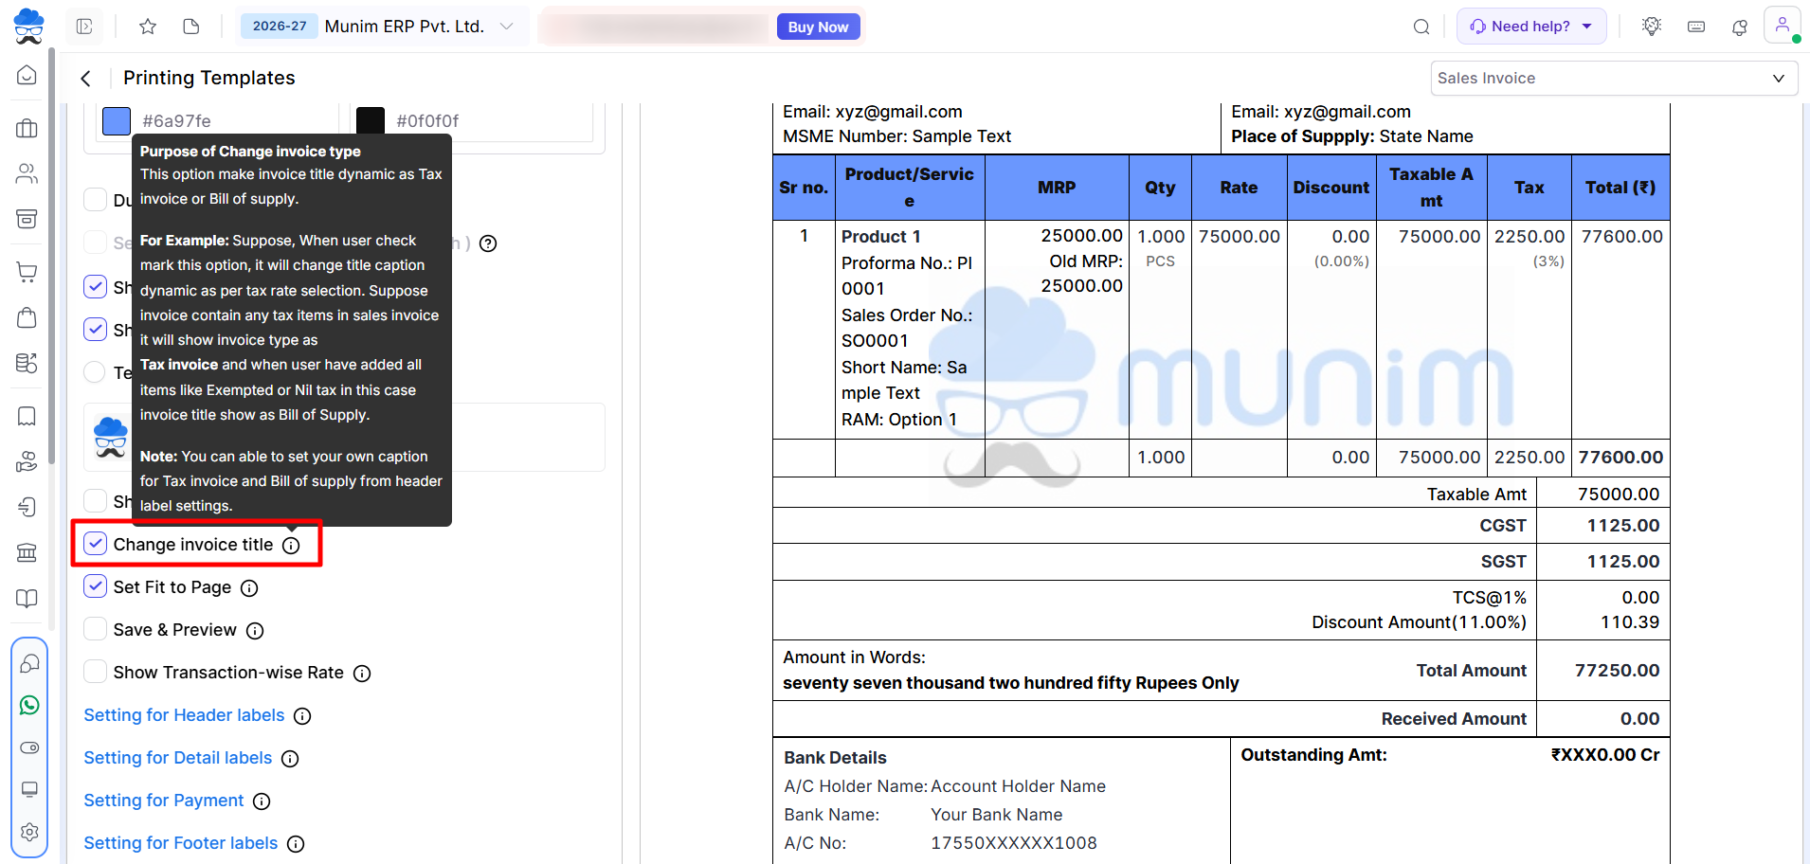
Task: Open the briefcase icon in sidebar
Action: [x=27, y=128]
